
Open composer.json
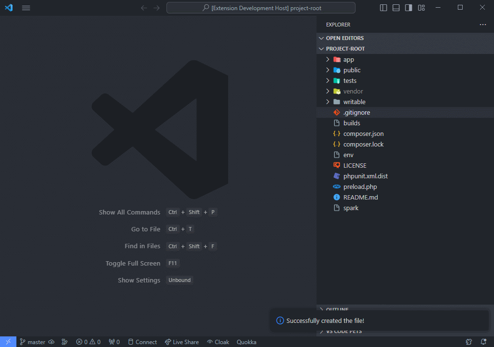405,133
